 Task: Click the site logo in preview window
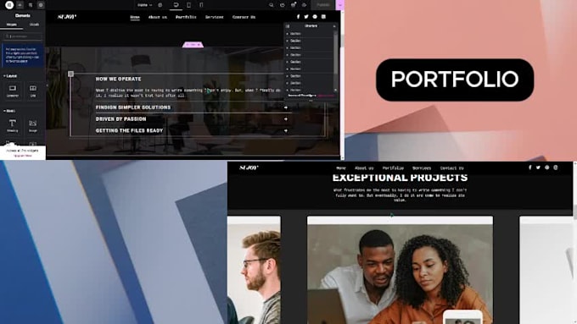click(249, 167)
